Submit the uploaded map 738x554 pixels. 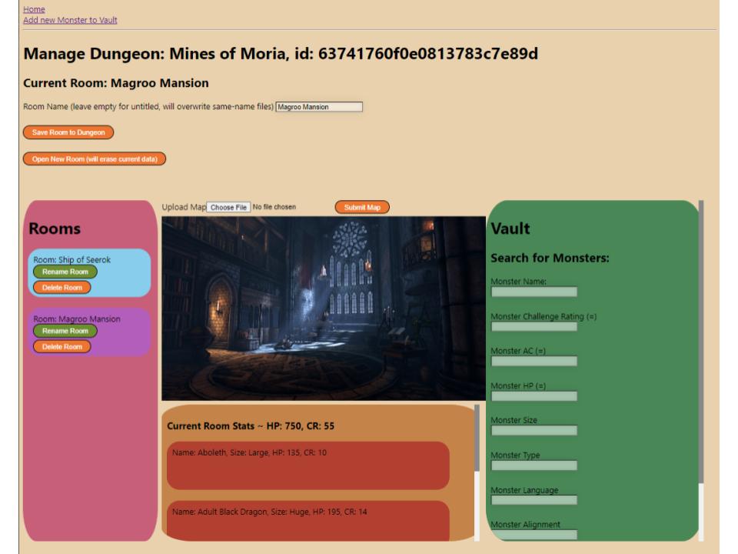tap(362, 207)
